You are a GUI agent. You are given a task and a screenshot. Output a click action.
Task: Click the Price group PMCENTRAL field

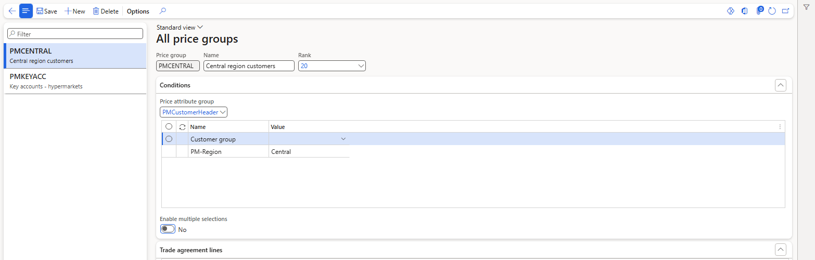coord(177,66)
